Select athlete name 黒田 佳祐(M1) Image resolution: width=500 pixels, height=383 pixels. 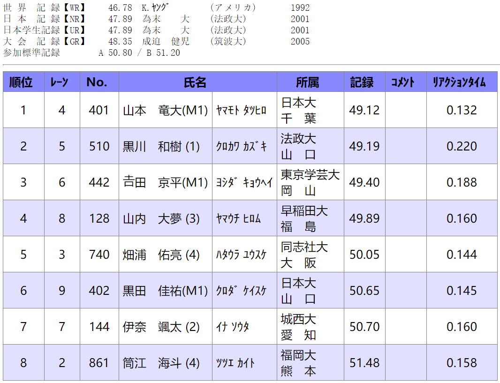coord(165,291)
